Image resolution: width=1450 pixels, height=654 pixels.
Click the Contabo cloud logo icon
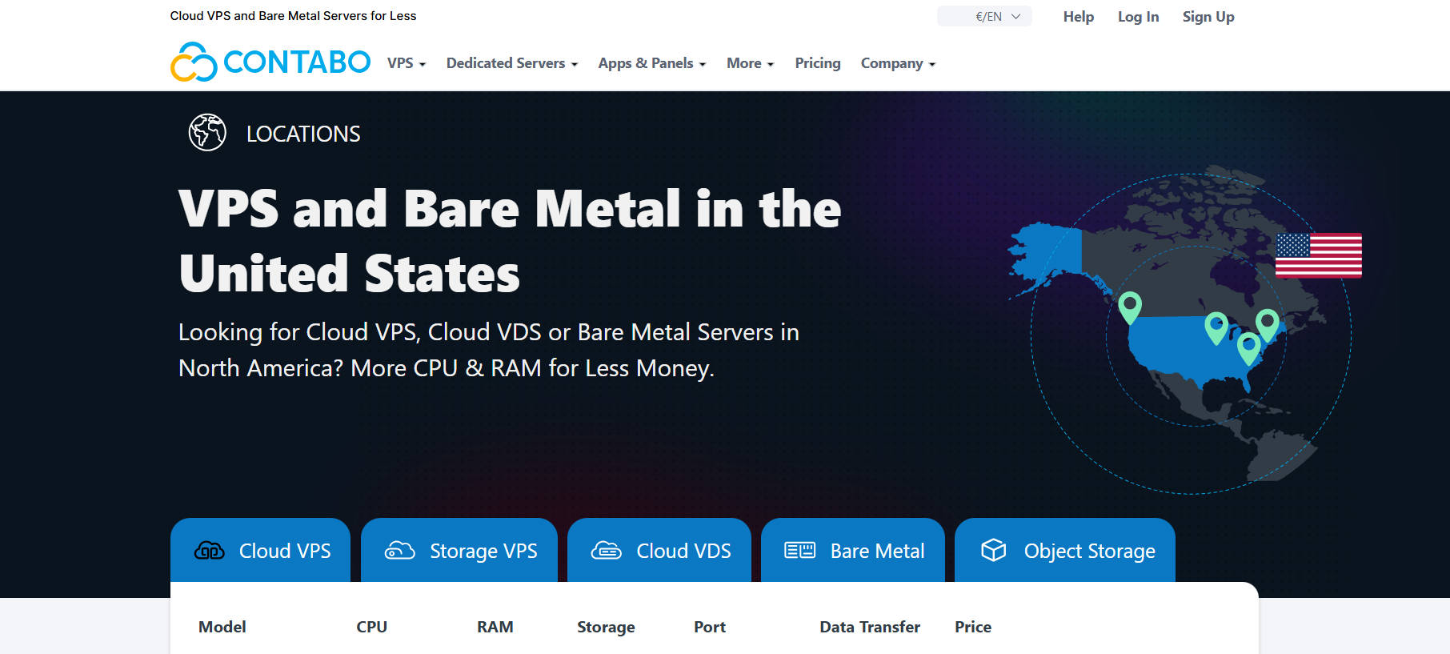(194, 62)
